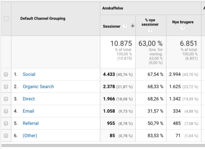Enable checkbox beside Direct channel

(x=6, y=99)
